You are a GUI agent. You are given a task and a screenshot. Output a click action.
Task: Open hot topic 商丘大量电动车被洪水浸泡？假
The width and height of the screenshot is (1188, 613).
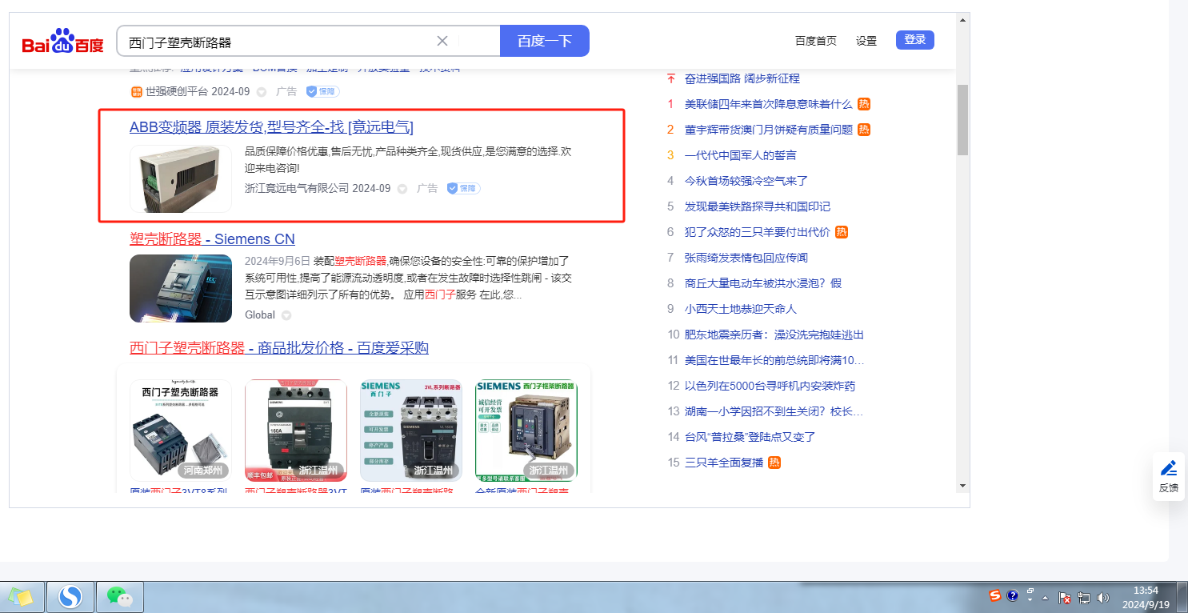coord(763,283)
